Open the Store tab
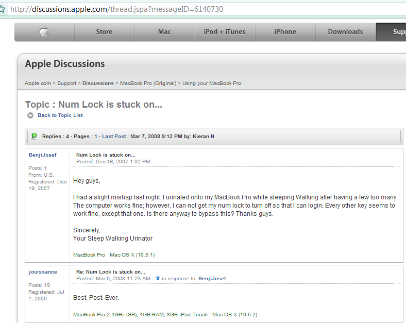Viewport: 406px width, 323px height. 105,32
